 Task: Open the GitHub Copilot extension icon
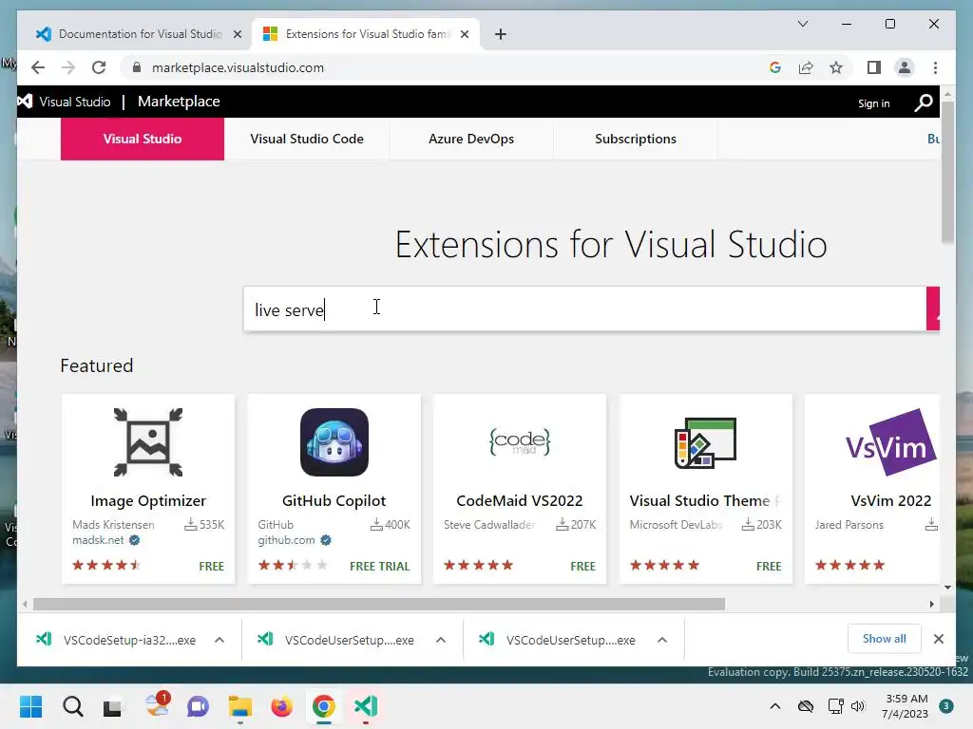pos(334,442)
